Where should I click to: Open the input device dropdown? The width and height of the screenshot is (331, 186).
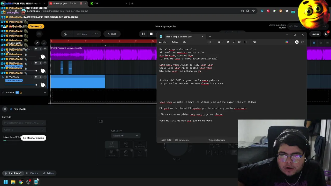tap(24, 123)
